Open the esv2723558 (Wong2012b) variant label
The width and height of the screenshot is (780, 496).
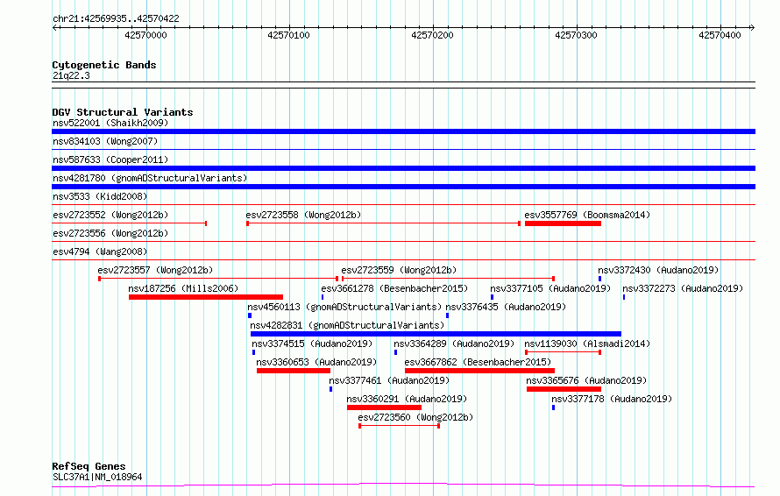click(303, 215)
